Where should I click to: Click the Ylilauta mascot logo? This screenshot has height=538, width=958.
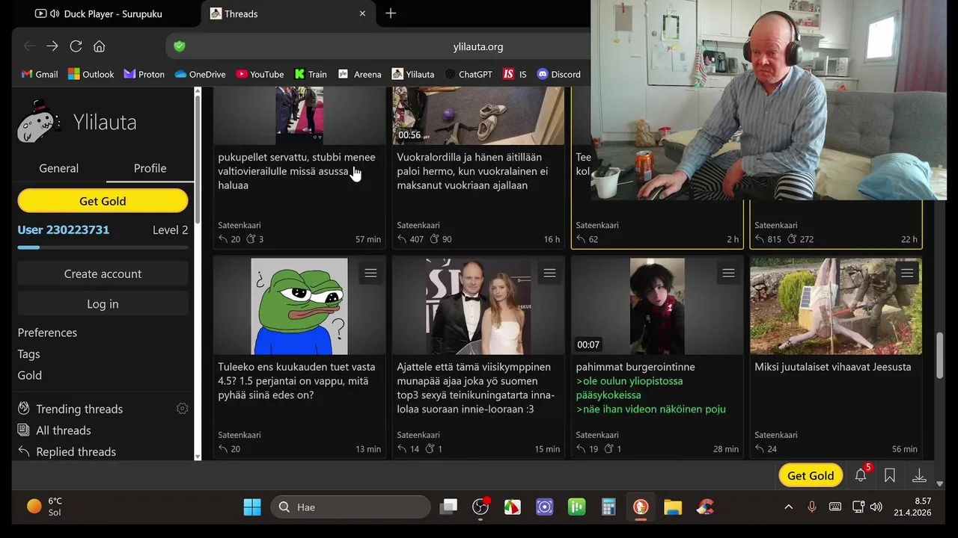click(x=39, y=122)
